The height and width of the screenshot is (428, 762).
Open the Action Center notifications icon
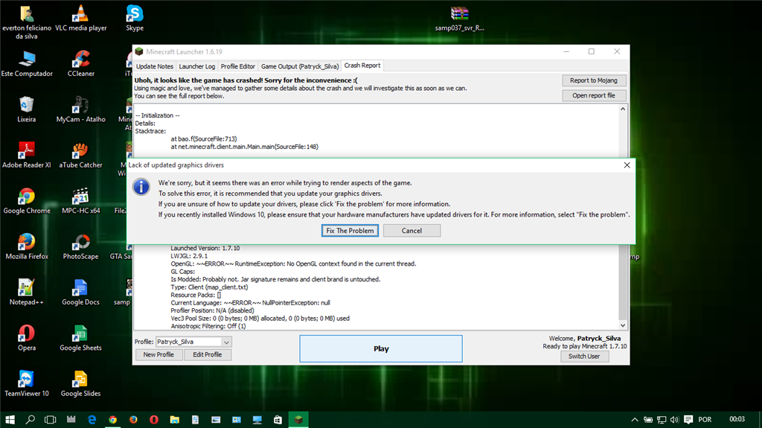pos(688,419)
